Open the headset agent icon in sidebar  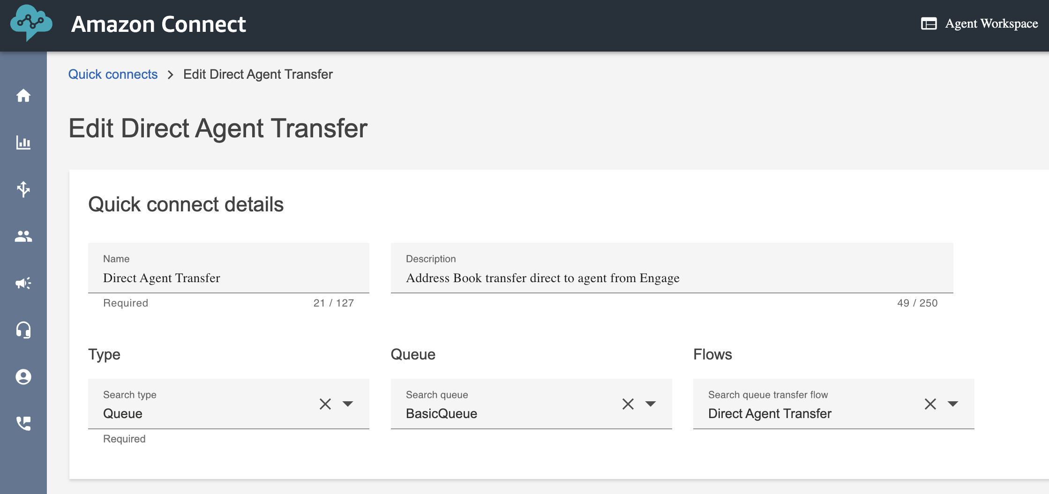(x=23, y=330)
